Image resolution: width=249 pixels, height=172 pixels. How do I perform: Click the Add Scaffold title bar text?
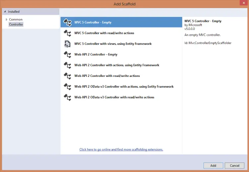point(124,4)
